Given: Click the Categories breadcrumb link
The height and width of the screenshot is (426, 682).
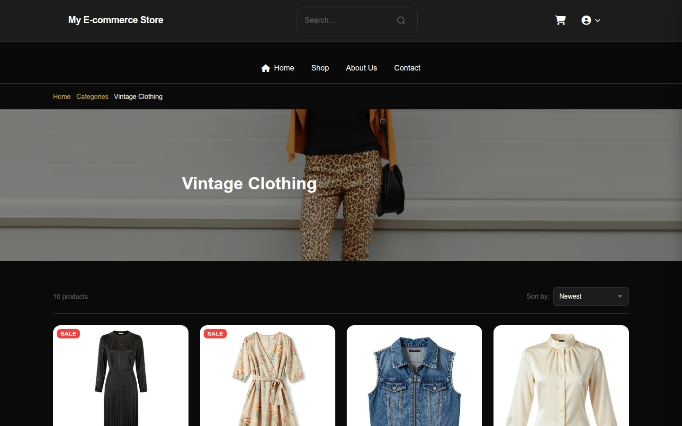Looking at the screenshot, I should [x=92, y=97].
